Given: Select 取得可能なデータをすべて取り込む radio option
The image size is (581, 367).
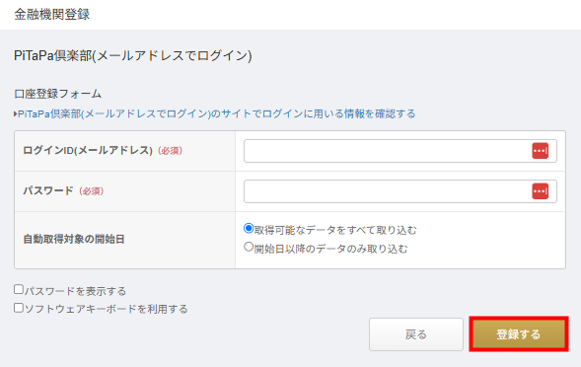Looking at the screenshot, I should 249,228.
